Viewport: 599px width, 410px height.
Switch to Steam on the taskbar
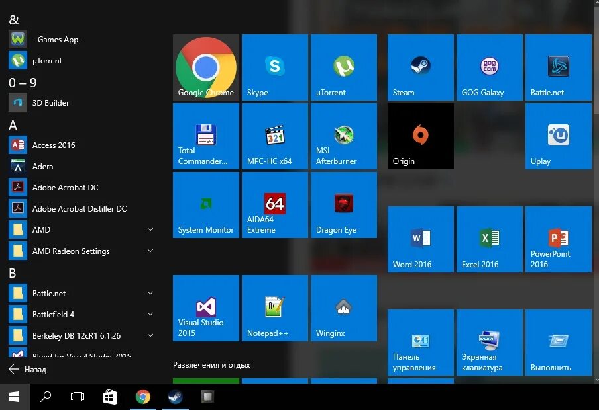click(176, 397)
